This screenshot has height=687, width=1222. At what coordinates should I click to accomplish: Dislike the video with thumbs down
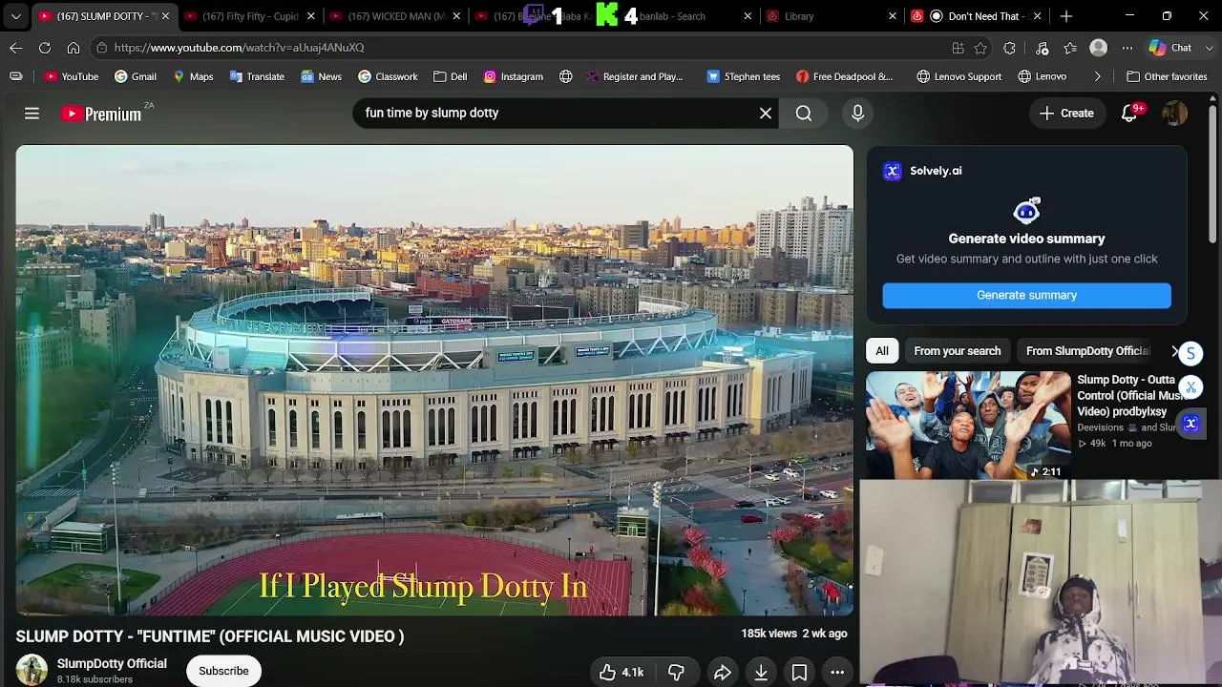pos(676,673)
